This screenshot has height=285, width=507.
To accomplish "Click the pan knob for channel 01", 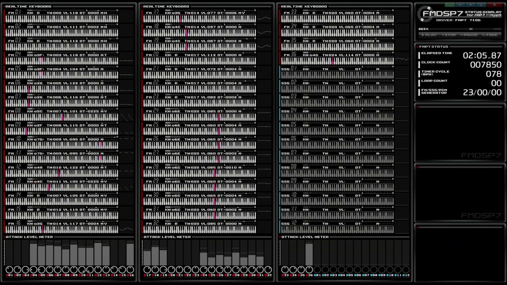I will [9, 270].
